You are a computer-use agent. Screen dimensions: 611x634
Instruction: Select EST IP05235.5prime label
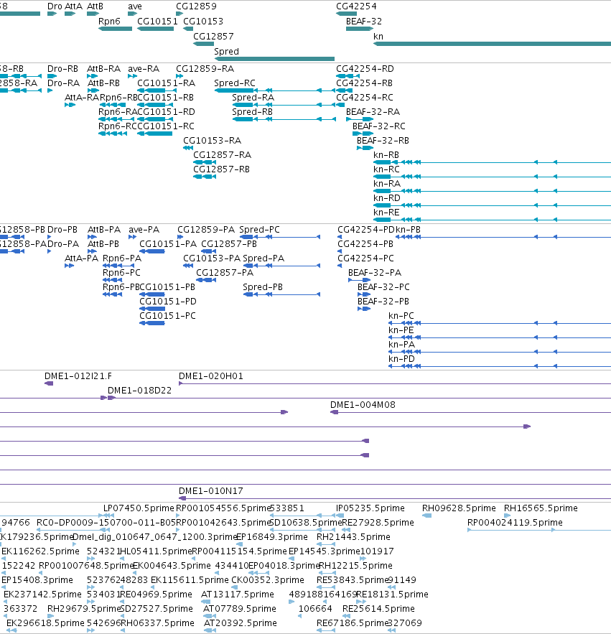tap(370, 508)
